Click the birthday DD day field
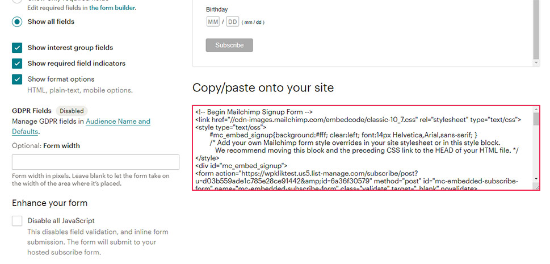 click(233, 22)
